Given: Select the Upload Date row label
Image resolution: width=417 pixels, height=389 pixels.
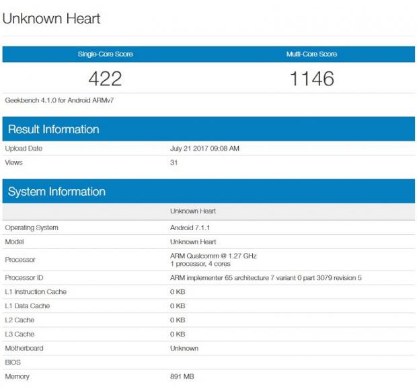Looking at the screenshot, I should click(x=23, y=149).
